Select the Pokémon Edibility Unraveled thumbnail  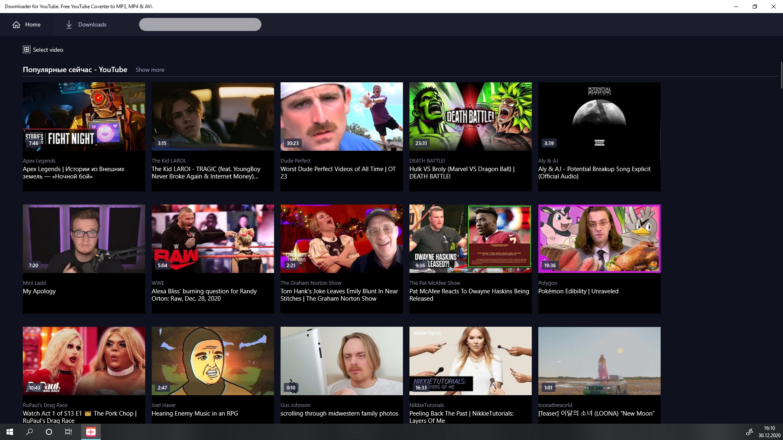(599, 239)
